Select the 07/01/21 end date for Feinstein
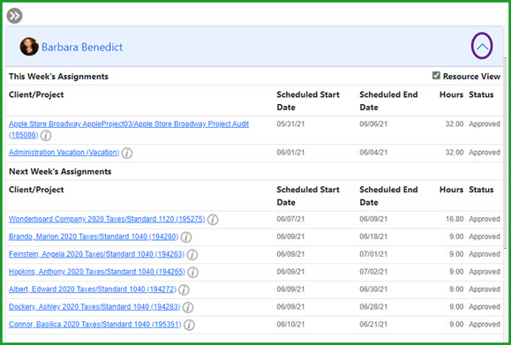 [373, 254]
